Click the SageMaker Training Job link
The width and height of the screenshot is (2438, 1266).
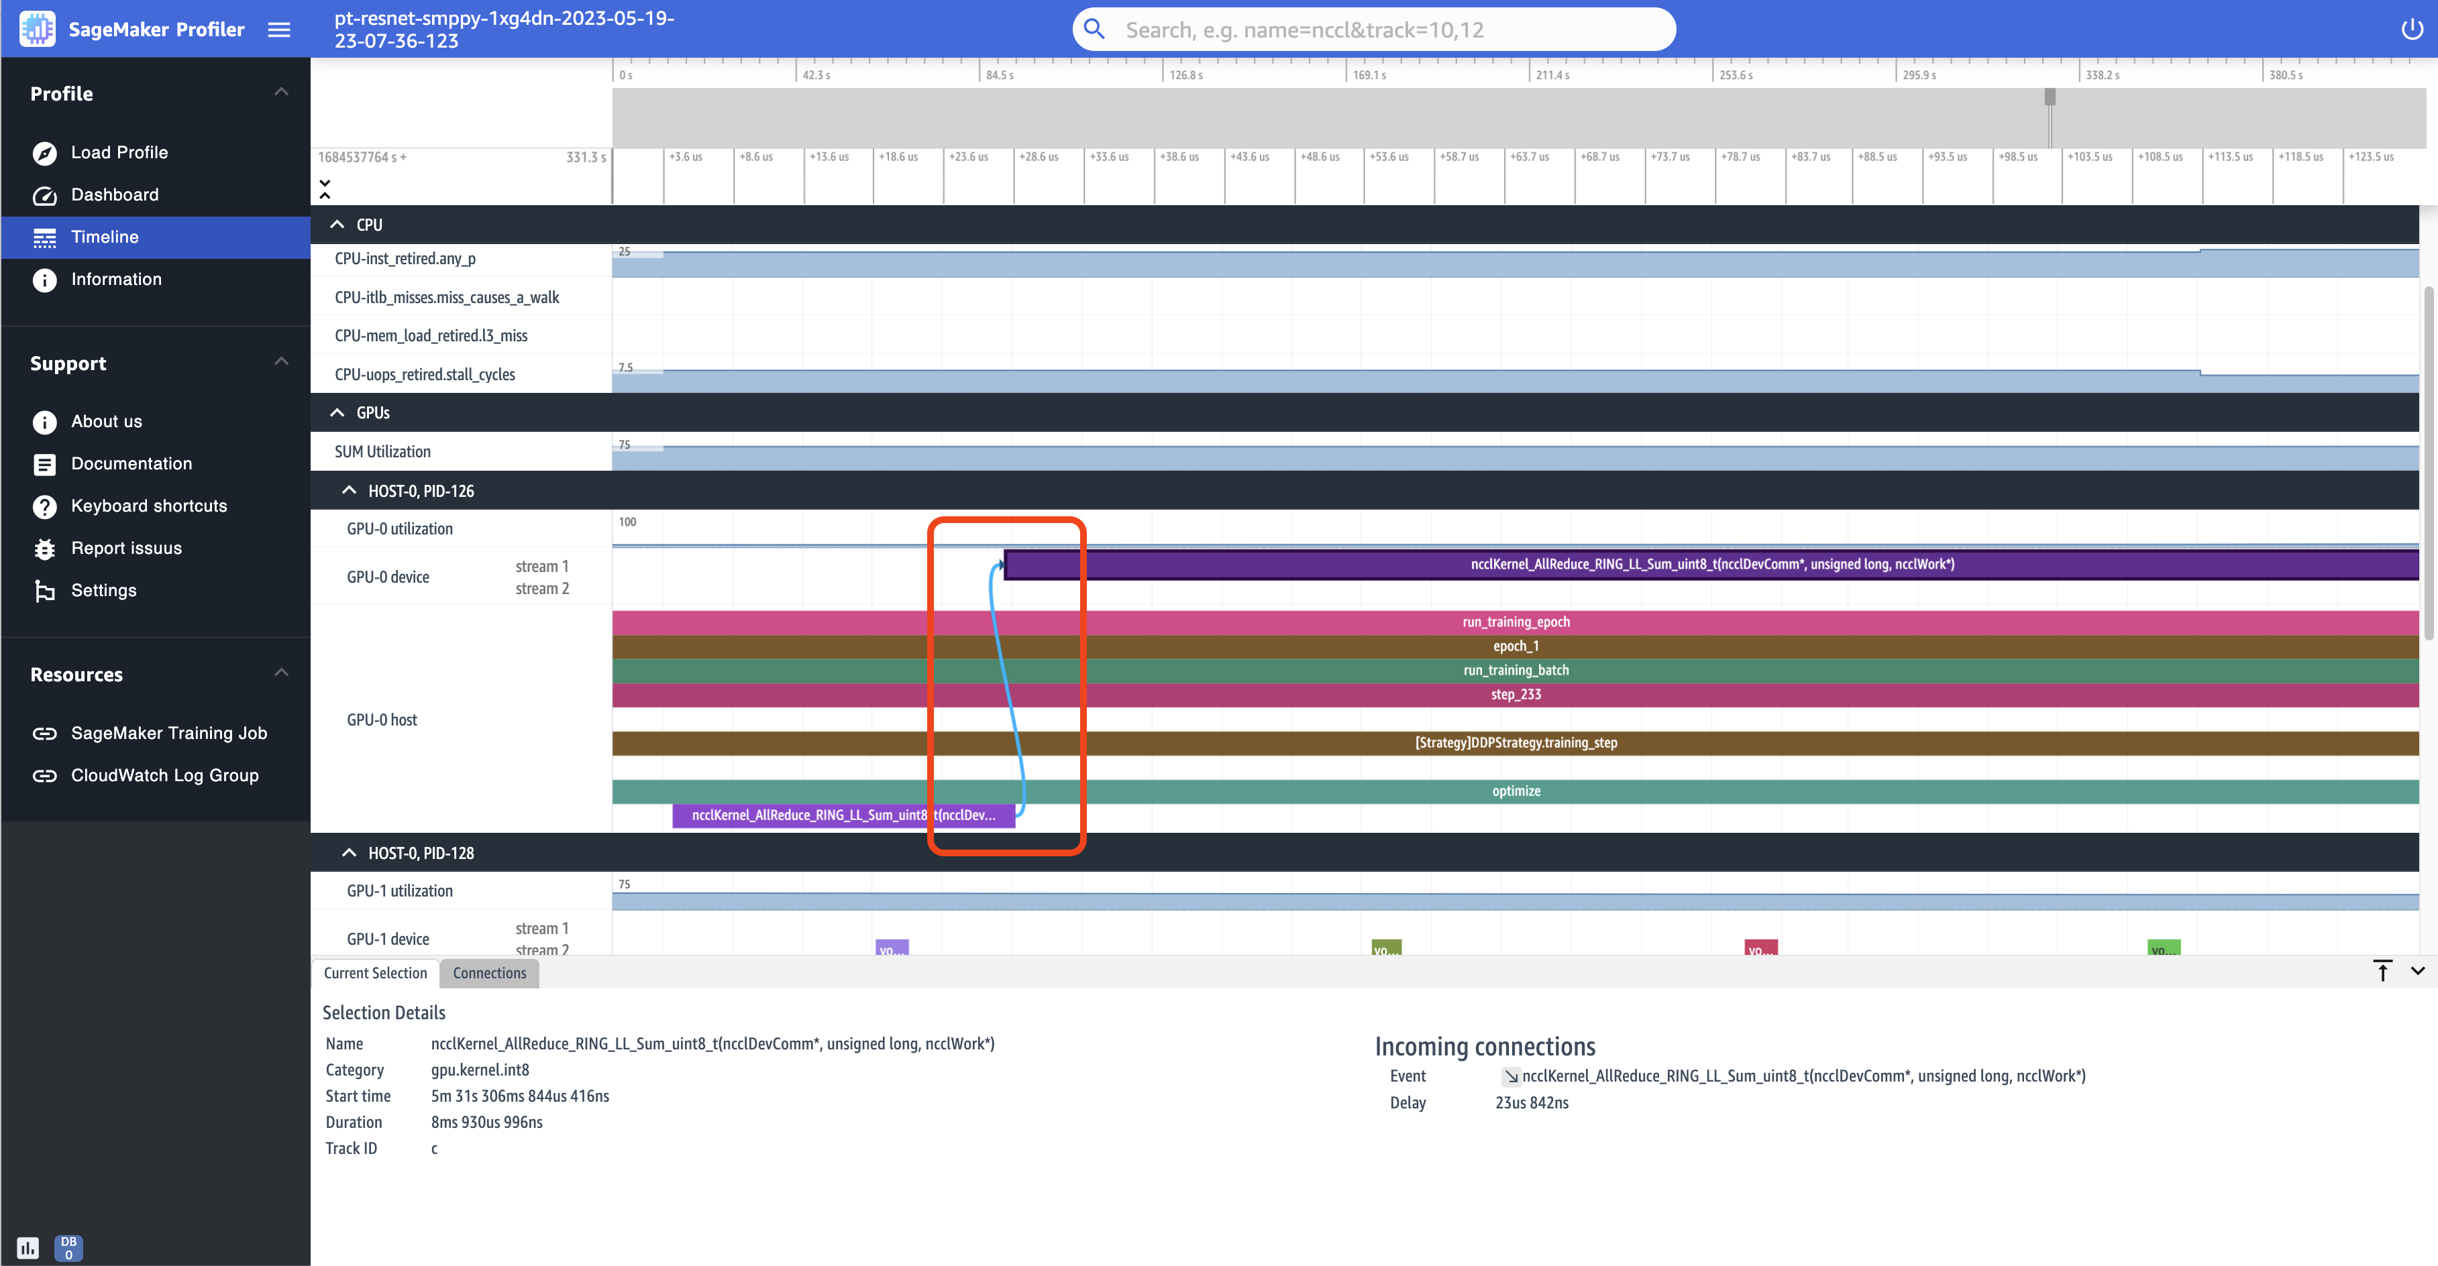(x=168, y=733)
